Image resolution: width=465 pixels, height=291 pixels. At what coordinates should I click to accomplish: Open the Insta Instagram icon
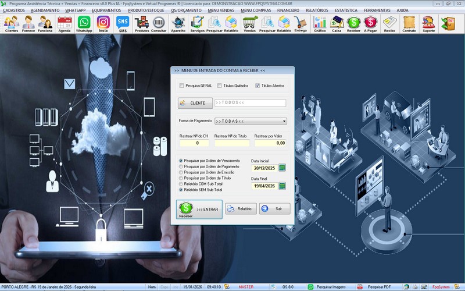click(103, 24)
